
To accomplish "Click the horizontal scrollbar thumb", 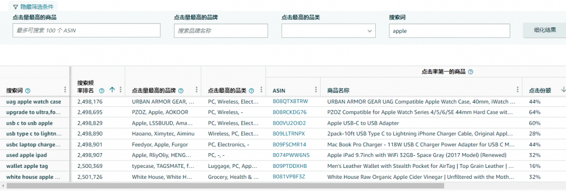I will pos(225,186).
